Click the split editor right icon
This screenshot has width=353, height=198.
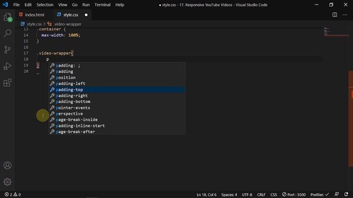click(x=335, y=15)
